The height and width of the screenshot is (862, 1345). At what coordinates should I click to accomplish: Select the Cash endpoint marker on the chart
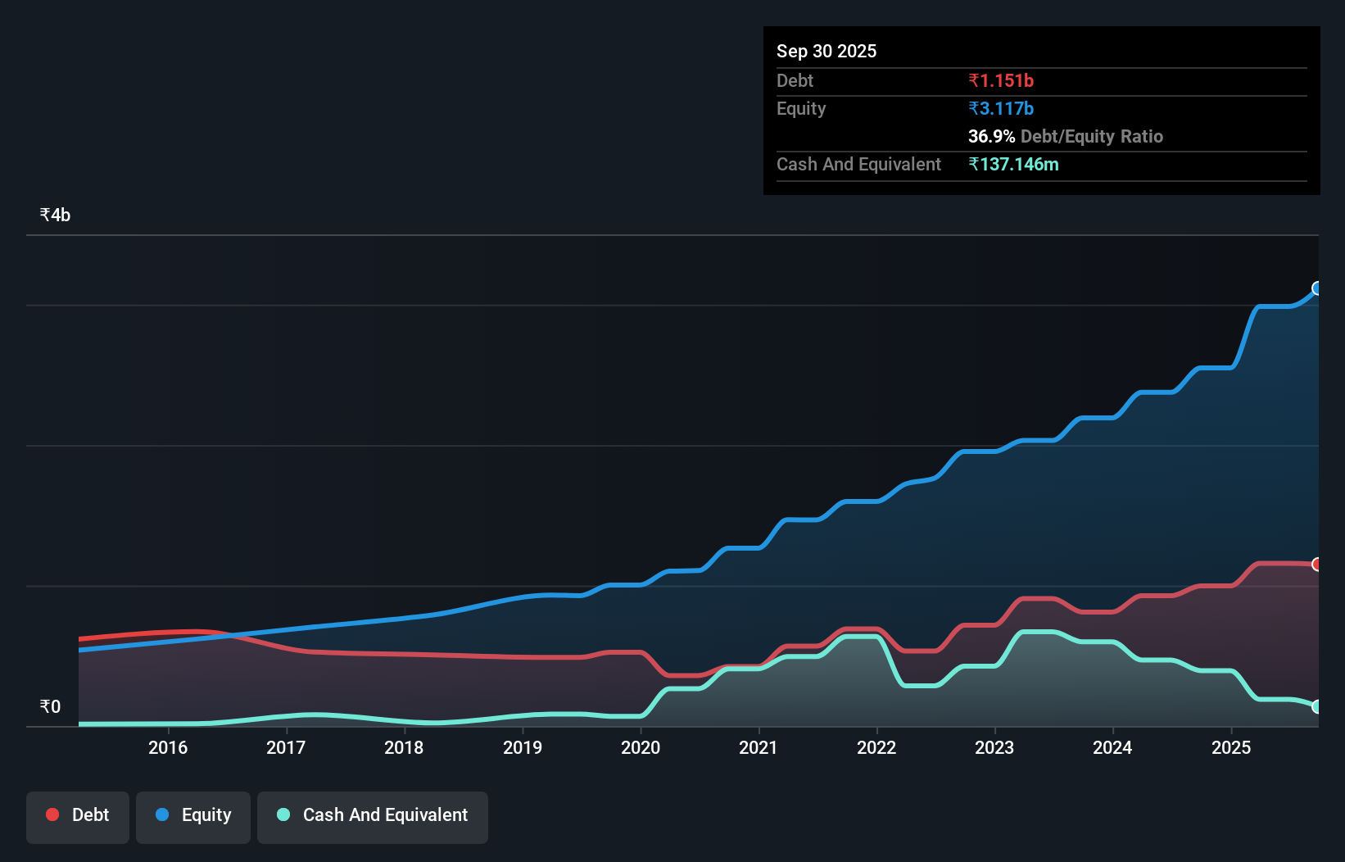pos(1317,706)
